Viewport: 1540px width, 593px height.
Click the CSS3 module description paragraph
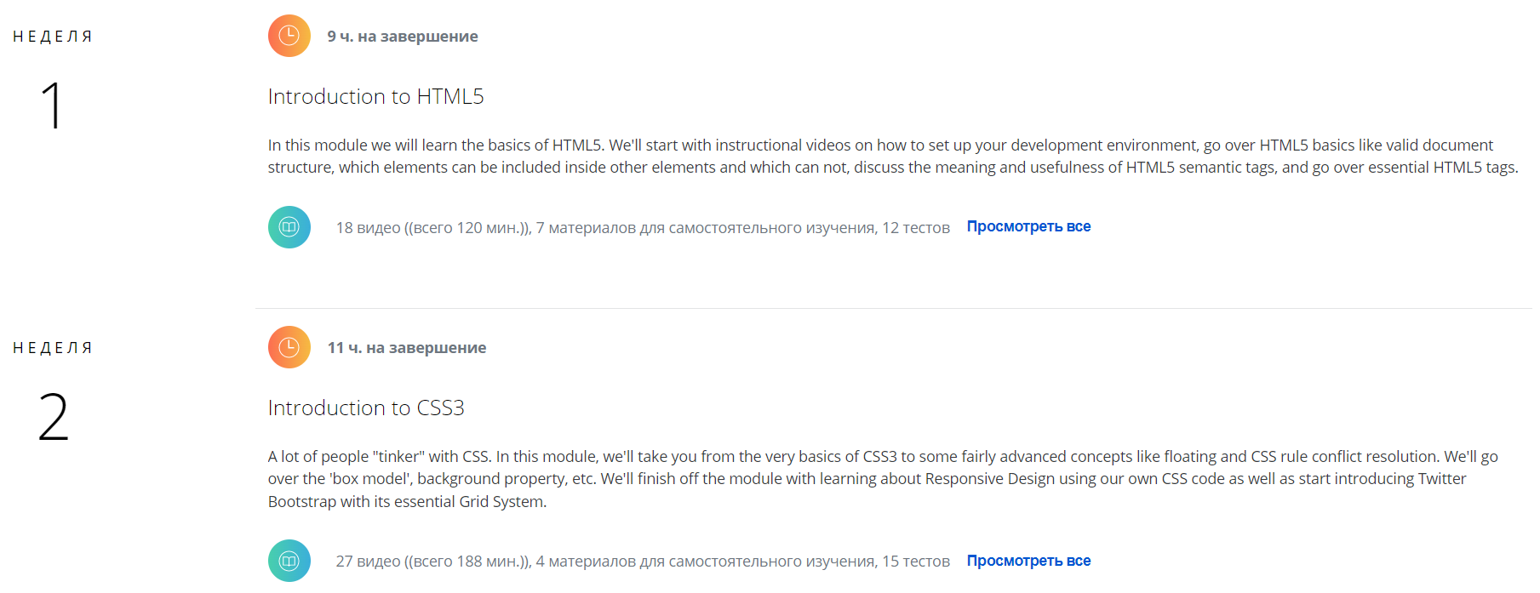[x=883, y=479]
